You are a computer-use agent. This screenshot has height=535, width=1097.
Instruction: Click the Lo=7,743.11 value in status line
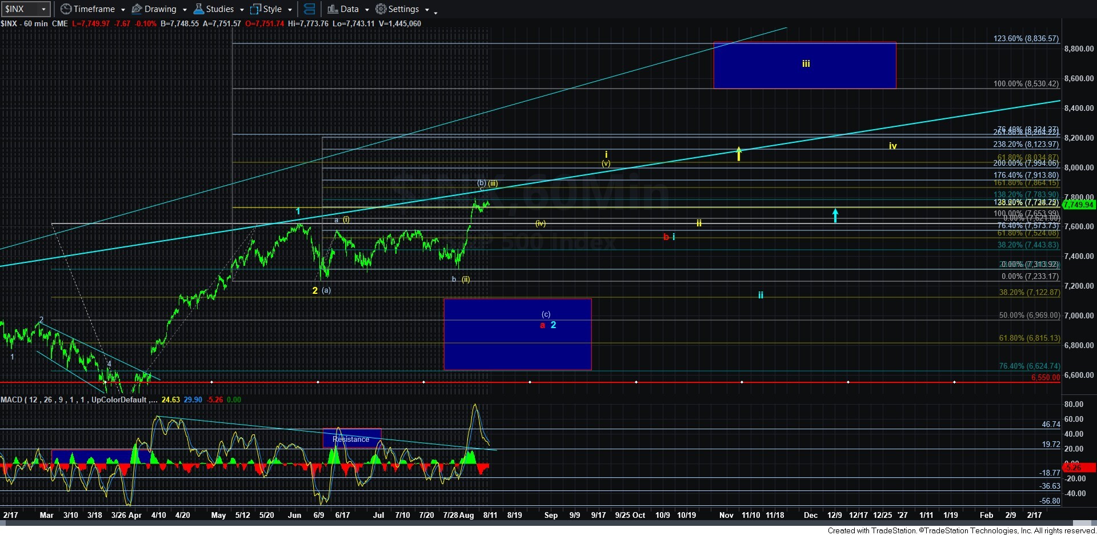coord(354,23)
